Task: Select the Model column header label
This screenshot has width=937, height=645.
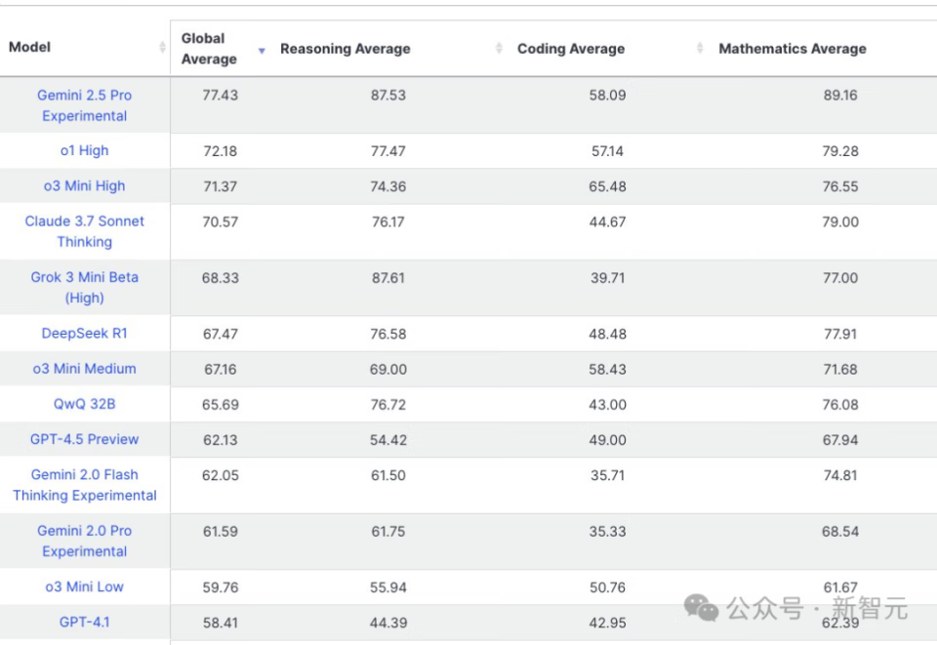Action: point(29,47)
